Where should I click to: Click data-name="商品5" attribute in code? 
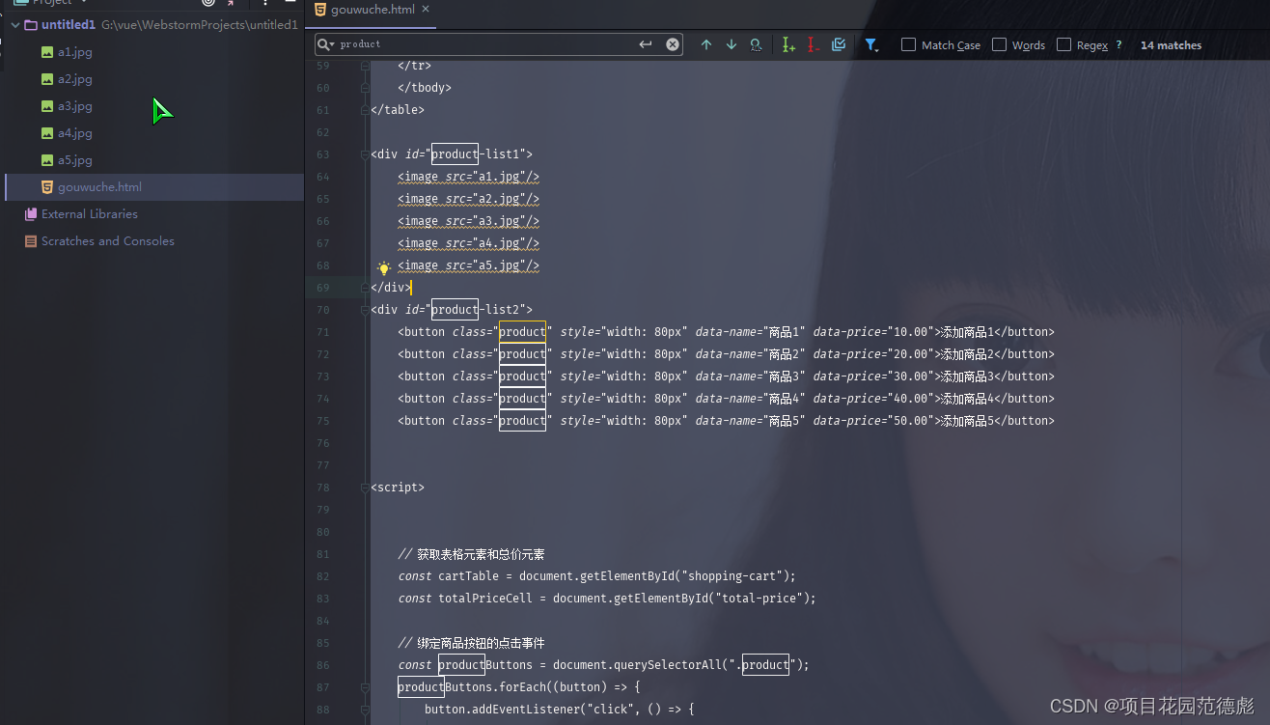(750, 421)
